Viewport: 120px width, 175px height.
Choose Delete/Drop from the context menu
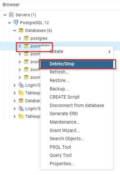[77, 64]
